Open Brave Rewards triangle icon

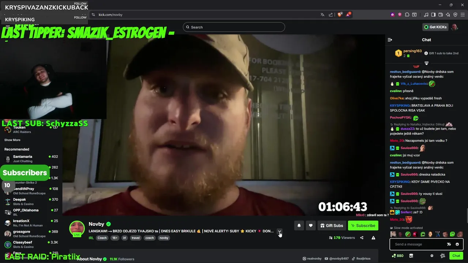pos(348,15)
